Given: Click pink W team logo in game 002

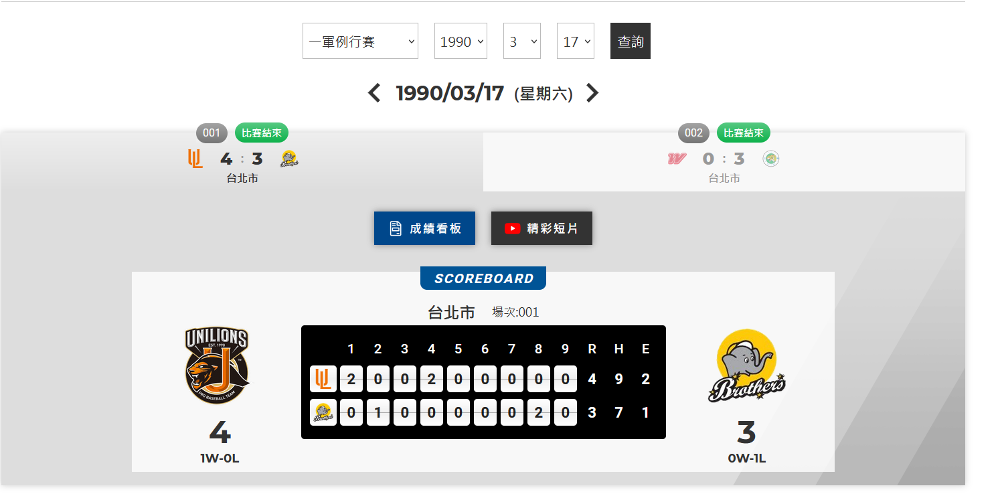Looking at the screenshot, I should point(677,159).
